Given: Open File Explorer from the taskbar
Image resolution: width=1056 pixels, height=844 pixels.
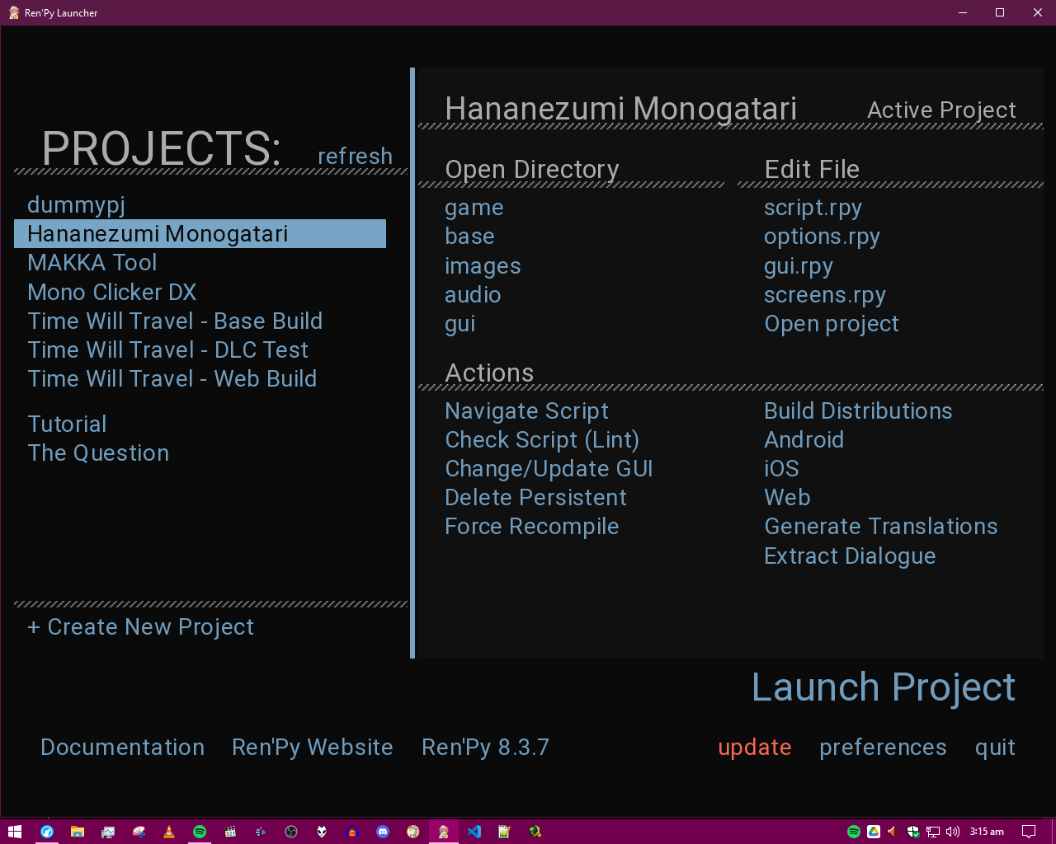Looking at the screenshot, I should 77,832.
